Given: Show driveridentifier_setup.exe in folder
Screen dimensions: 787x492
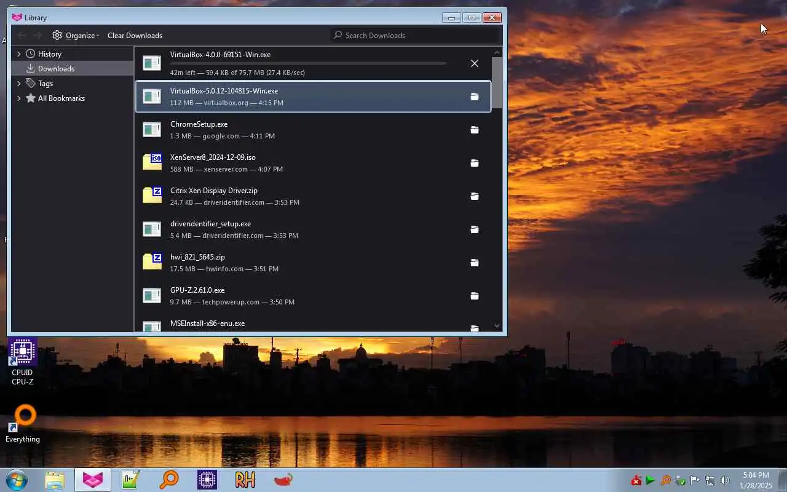Looking at the screenshot, I should (x=474, y=229).
